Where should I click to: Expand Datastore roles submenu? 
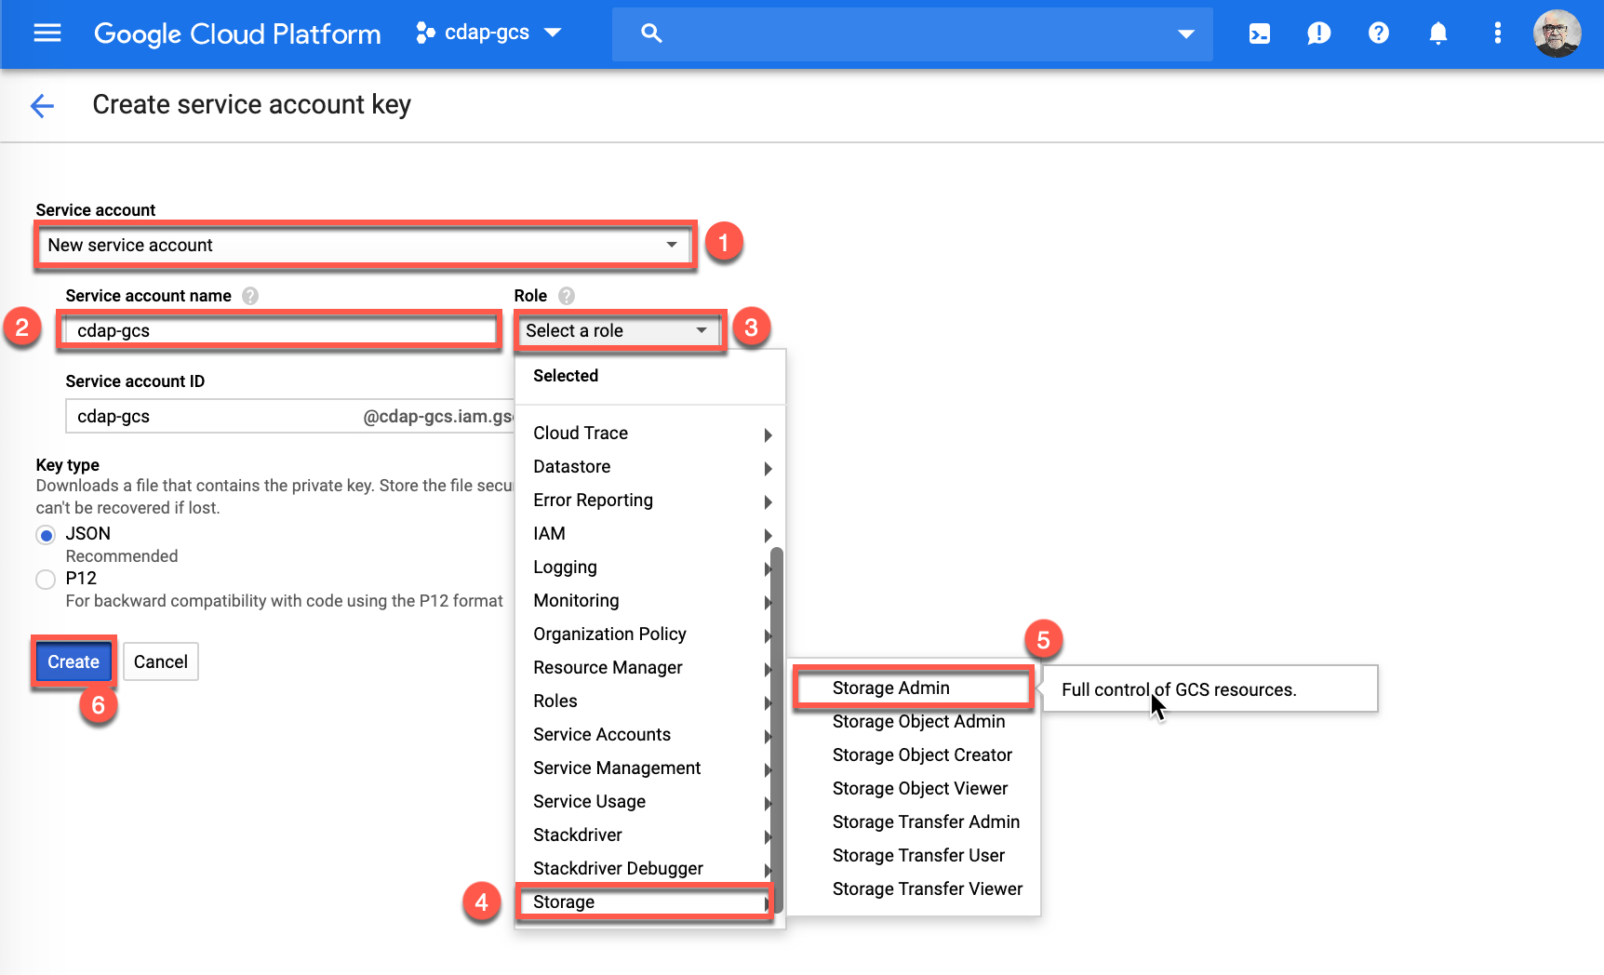click(649, 467)
